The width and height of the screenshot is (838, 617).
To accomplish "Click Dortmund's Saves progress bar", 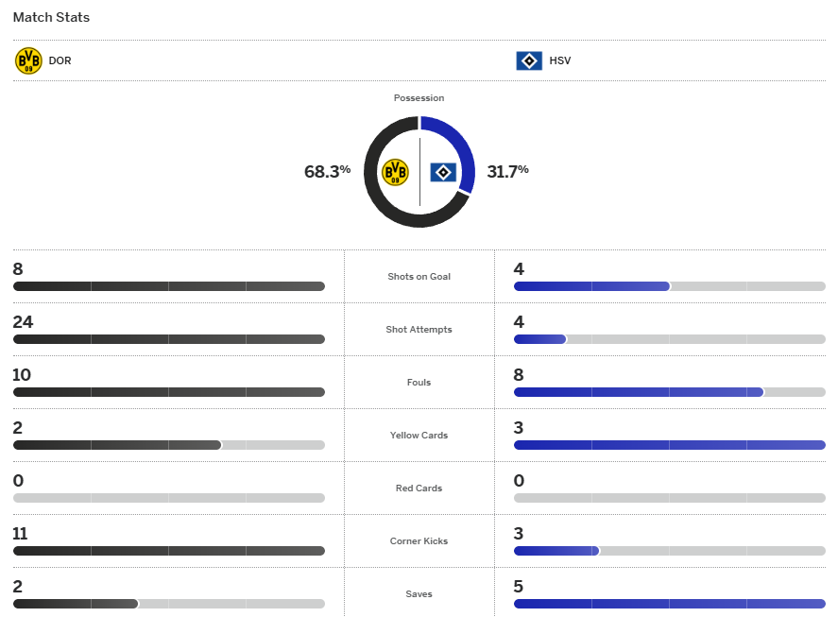I will point(168,604).
